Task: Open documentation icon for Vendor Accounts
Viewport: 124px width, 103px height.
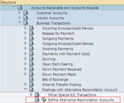Action: coord(26,18)
